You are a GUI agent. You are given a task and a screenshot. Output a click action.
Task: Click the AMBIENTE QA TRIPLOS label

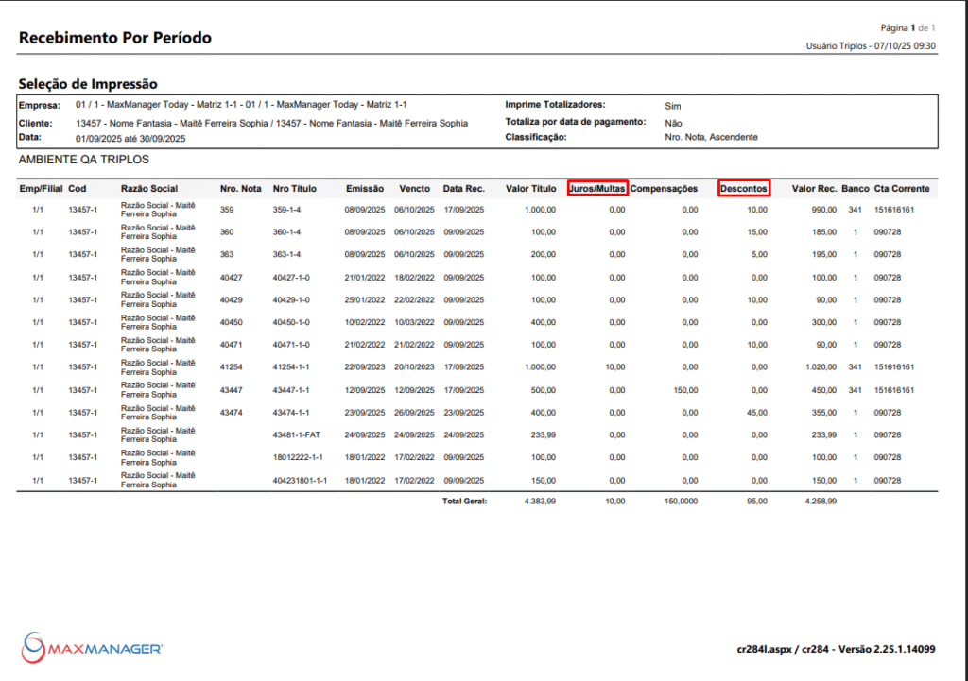click(84, 161)
